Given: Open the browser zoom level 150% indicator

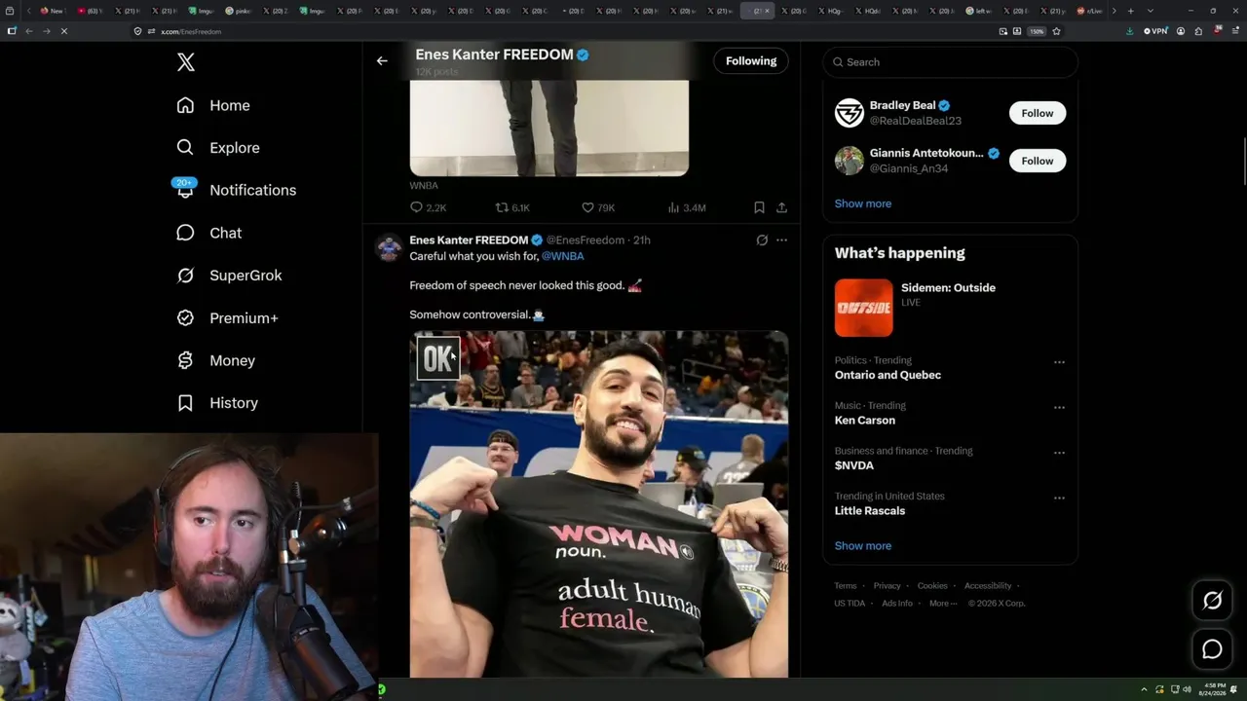Looking at the screenshot, I should (x=1038, y=31).
